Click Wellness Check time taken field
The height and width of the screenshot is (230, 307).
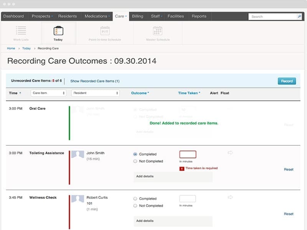(x=188, y=199)
